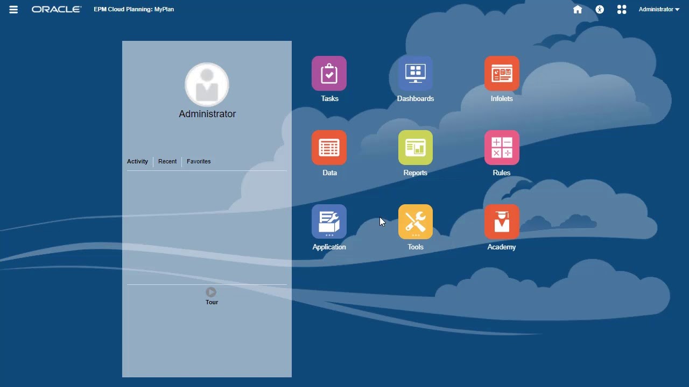Switch to the Favorites tab

(199, 161)
